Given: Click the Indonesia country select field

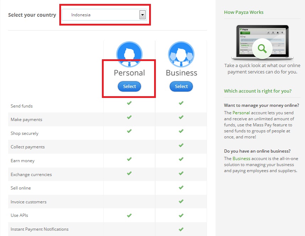Looking at the screenshot, I should coord(104,15).
